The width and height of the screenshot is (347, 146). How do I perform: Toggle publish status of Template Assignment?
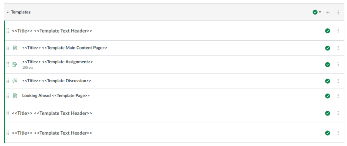click(x=327, y=64)
